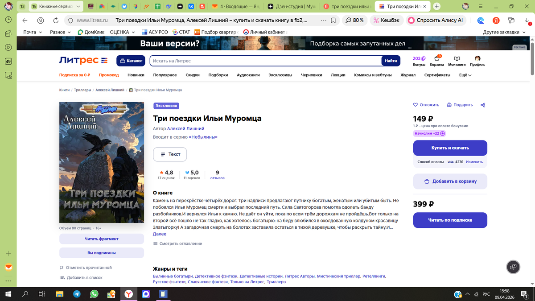The width and height of the screenshot is (535, 301).
Task: Open the Аудиокниги menu item
Action: pos(248,75)
